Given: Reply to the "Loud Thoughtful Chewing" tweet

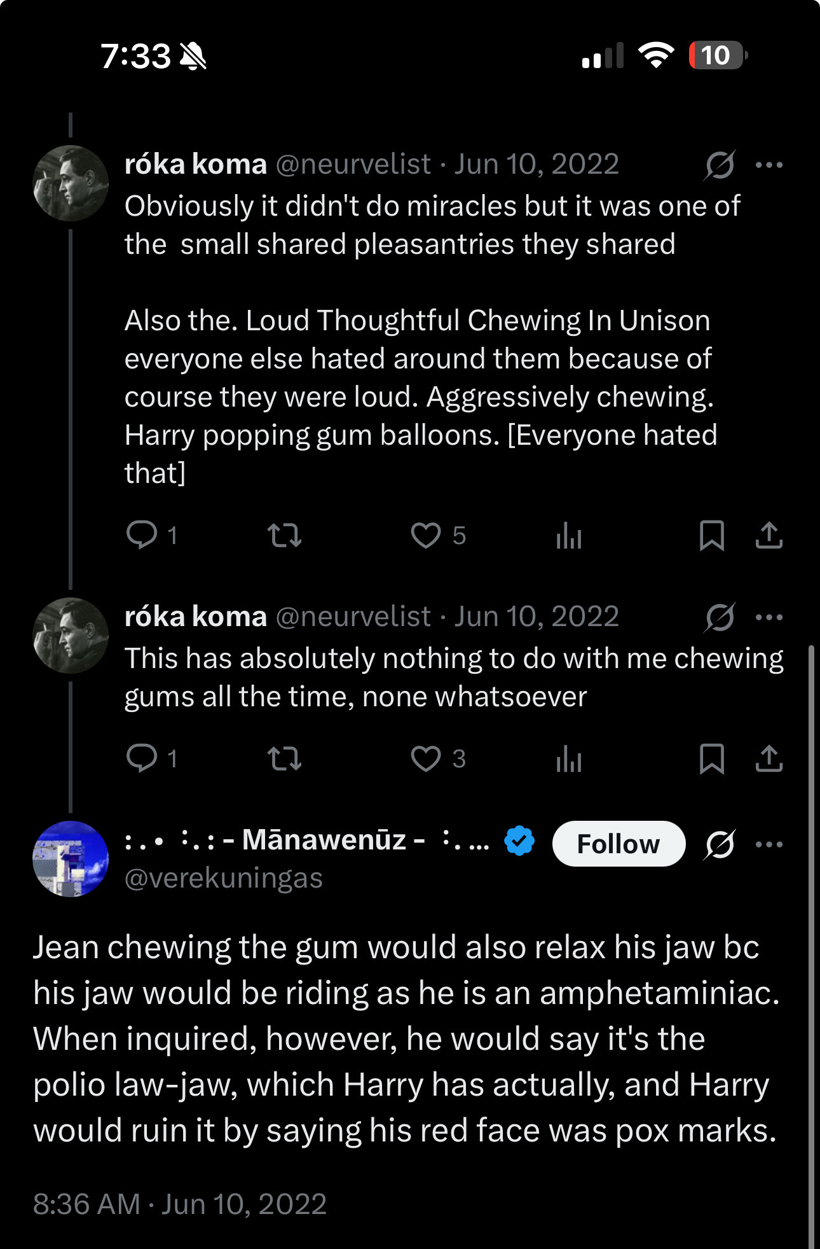Looking at the screenshot, I should click(x=142, y=535).
